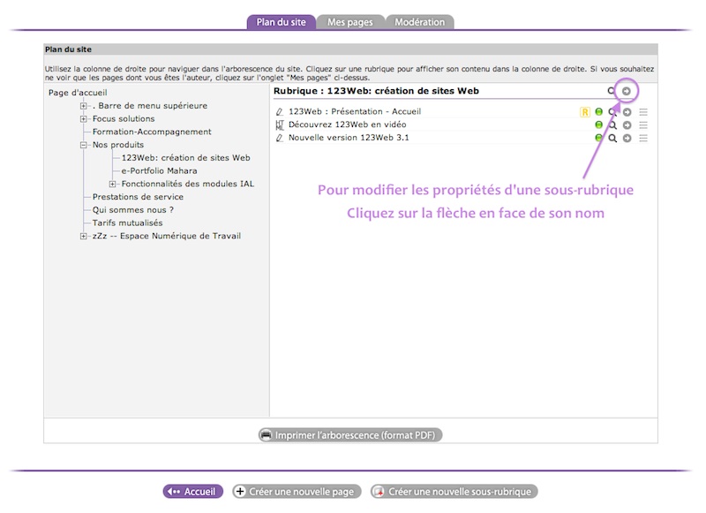Image resolution: width=706 pixels, height=513 pixels.
Task: Click the properties arrow for the 123Web rubrique header
Action: point(627,91)
